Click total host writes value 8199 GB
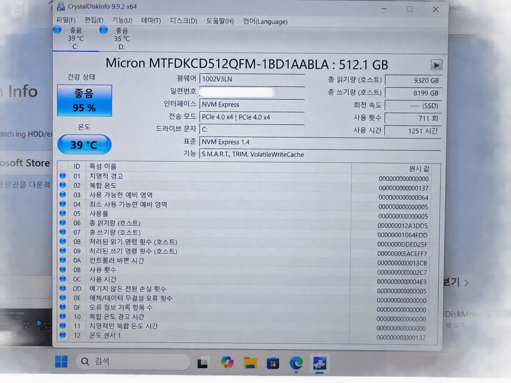 [413, 93]
